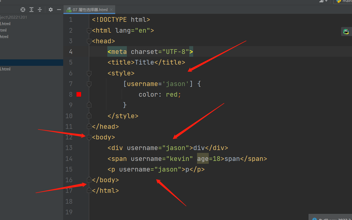The width and height of the screenshot is (352, 220).
Task: Click the <head> opening tag text
Action: click(103, 41)
